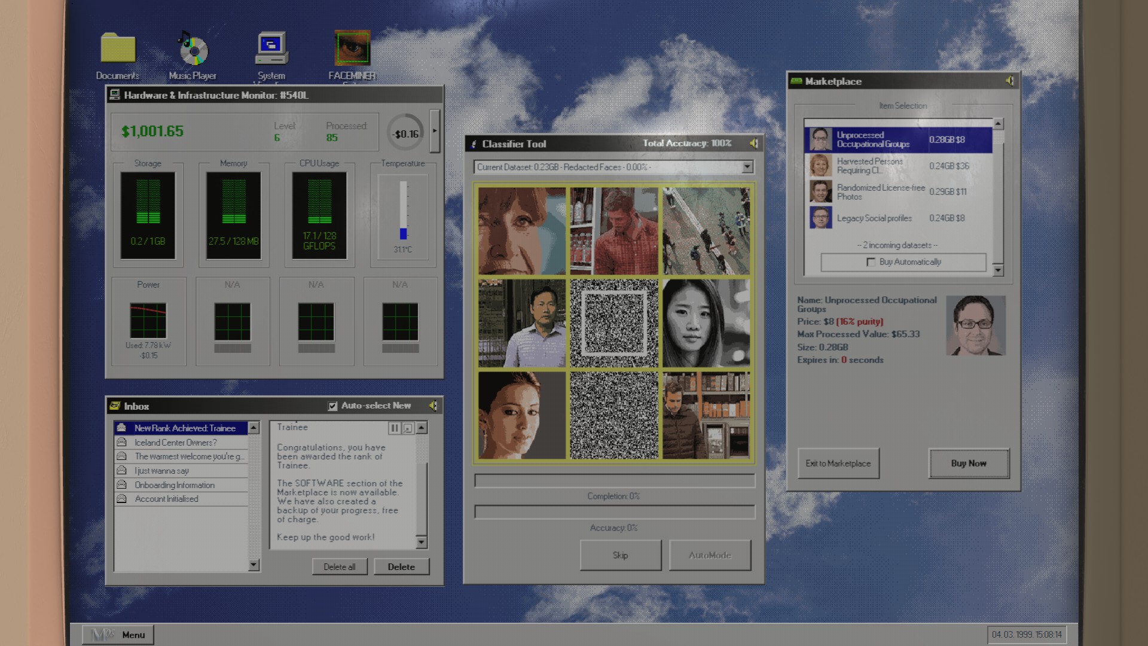
Task: Uncheck Auto-select New in the Inbox
Action: point(333,406)
